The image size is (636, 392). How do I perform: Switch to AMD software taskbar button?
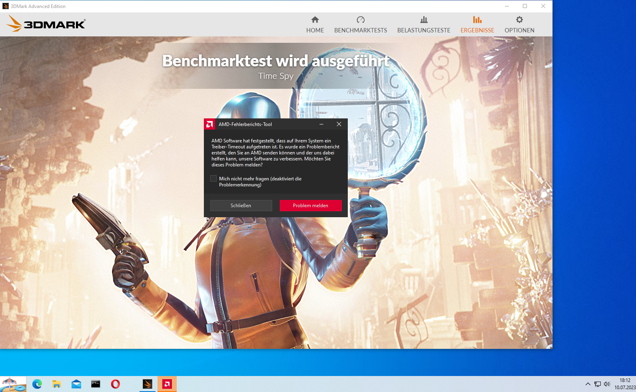(167, 384)
